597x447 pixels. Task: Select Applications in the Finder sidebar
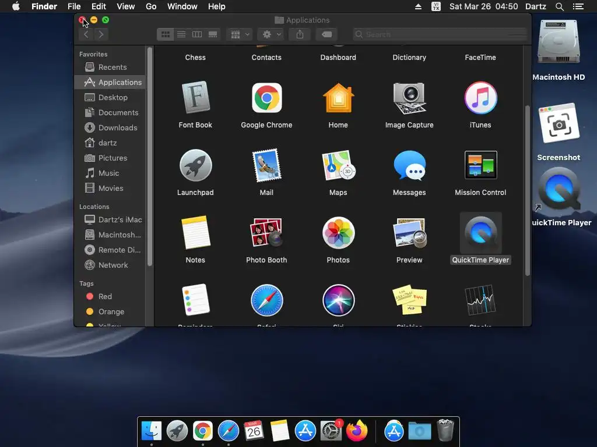[x=110, y=82]
